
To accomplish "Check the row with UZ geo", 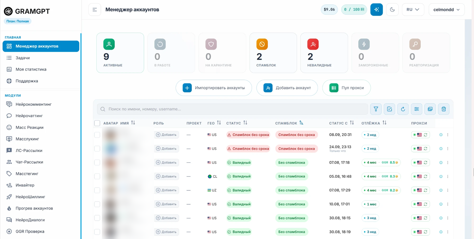I will tap(97, 190).
